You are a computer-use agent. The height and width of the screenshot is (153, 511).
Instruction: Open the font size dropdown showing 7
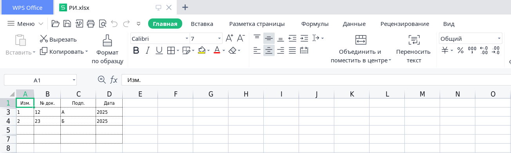(219, 39)
